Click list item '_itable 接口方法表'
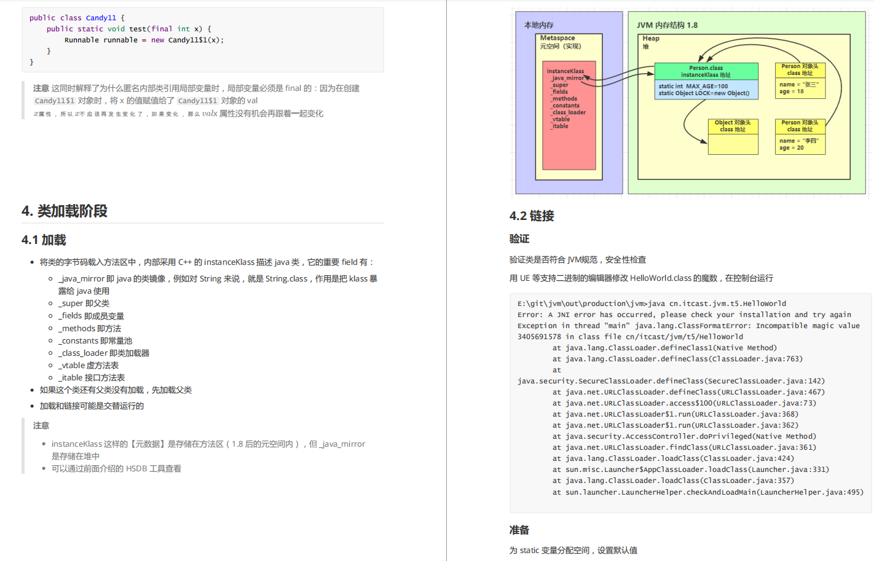The image size is (874, 561). [92, 378]
